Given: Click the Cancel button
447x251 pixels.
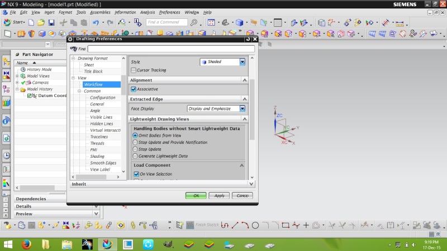Looking at the screenshot, I should 242,196.
